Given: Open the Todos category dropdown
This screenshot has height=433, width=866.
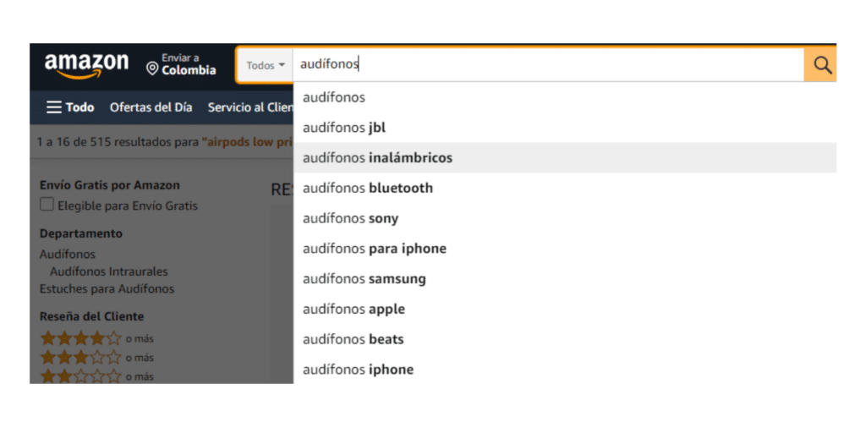Looking at the screenshot, I should click(x=265, y=65).
